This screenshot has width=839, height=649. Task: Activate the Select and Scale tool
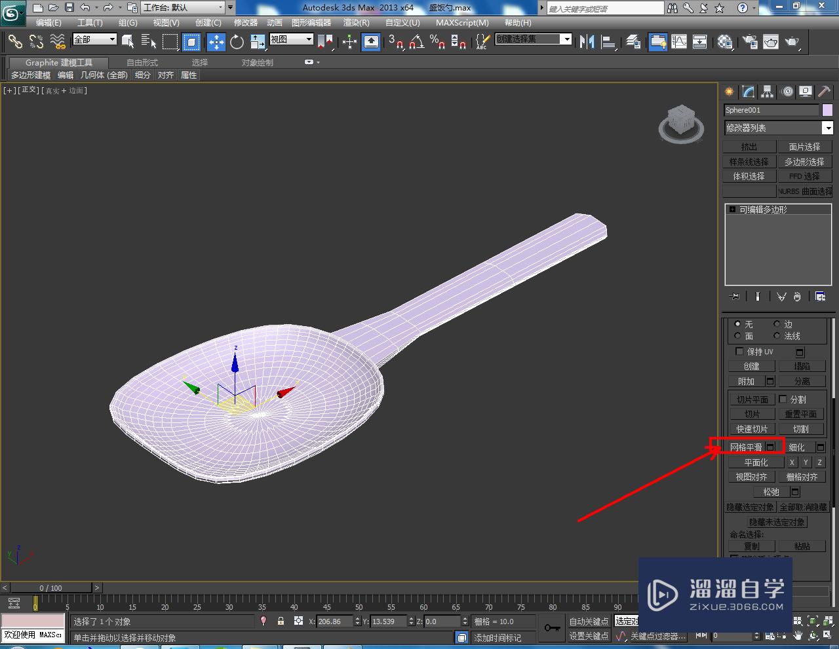tap(258, 42)
